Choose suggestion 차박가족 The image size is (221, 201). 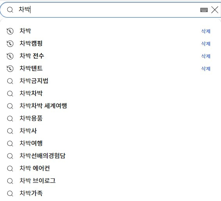pos(31,193)
